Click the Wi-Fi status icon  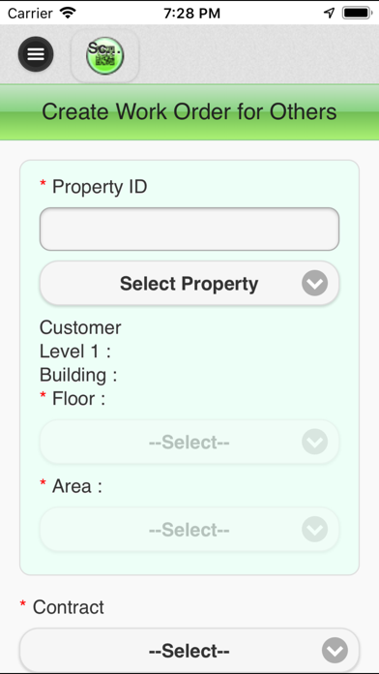click(x=68, y=13)
